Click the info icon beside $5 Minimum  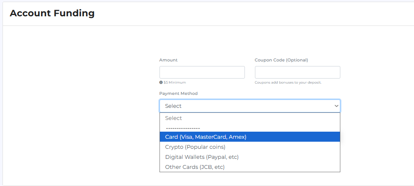pyautogui.click(x=161, y=83)
